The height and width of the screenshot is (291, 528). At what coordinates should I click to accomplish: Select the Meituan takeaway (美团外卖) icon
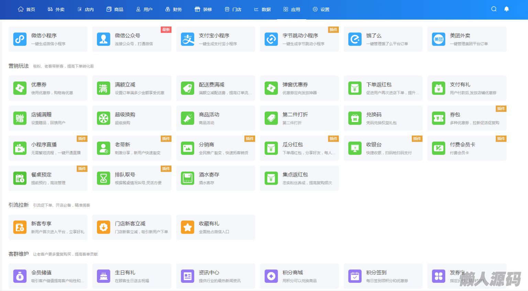[x=439, y=39]
